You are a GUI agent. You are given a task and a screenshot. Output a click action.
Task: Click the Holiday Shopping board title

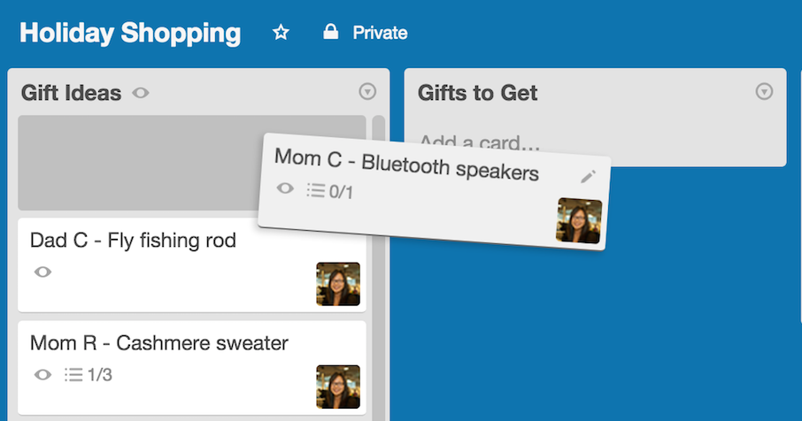pyautogui.click(x=130, y=34)
